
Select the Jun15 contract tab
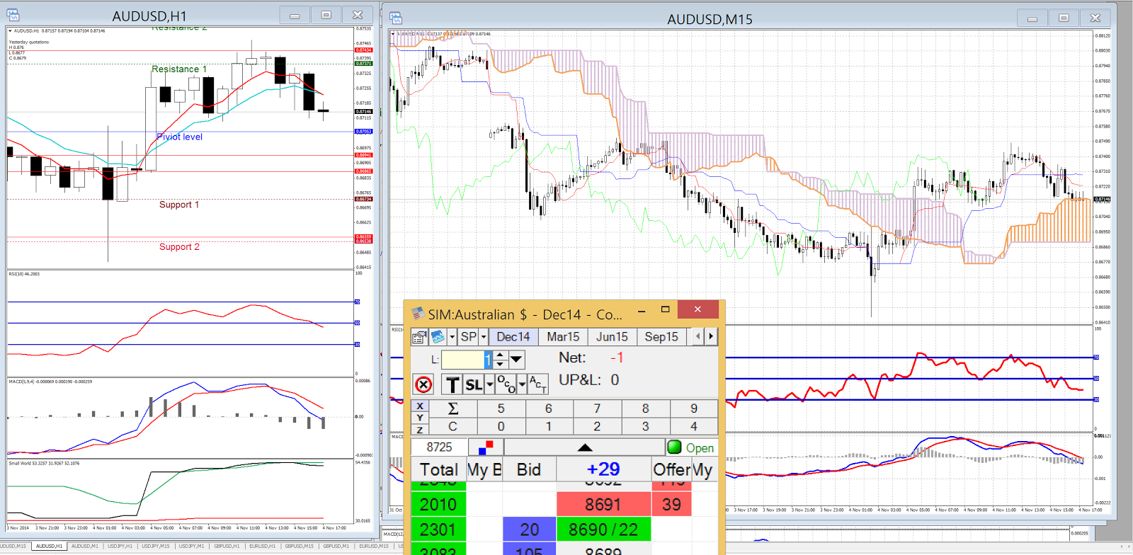tap(612, 337)
